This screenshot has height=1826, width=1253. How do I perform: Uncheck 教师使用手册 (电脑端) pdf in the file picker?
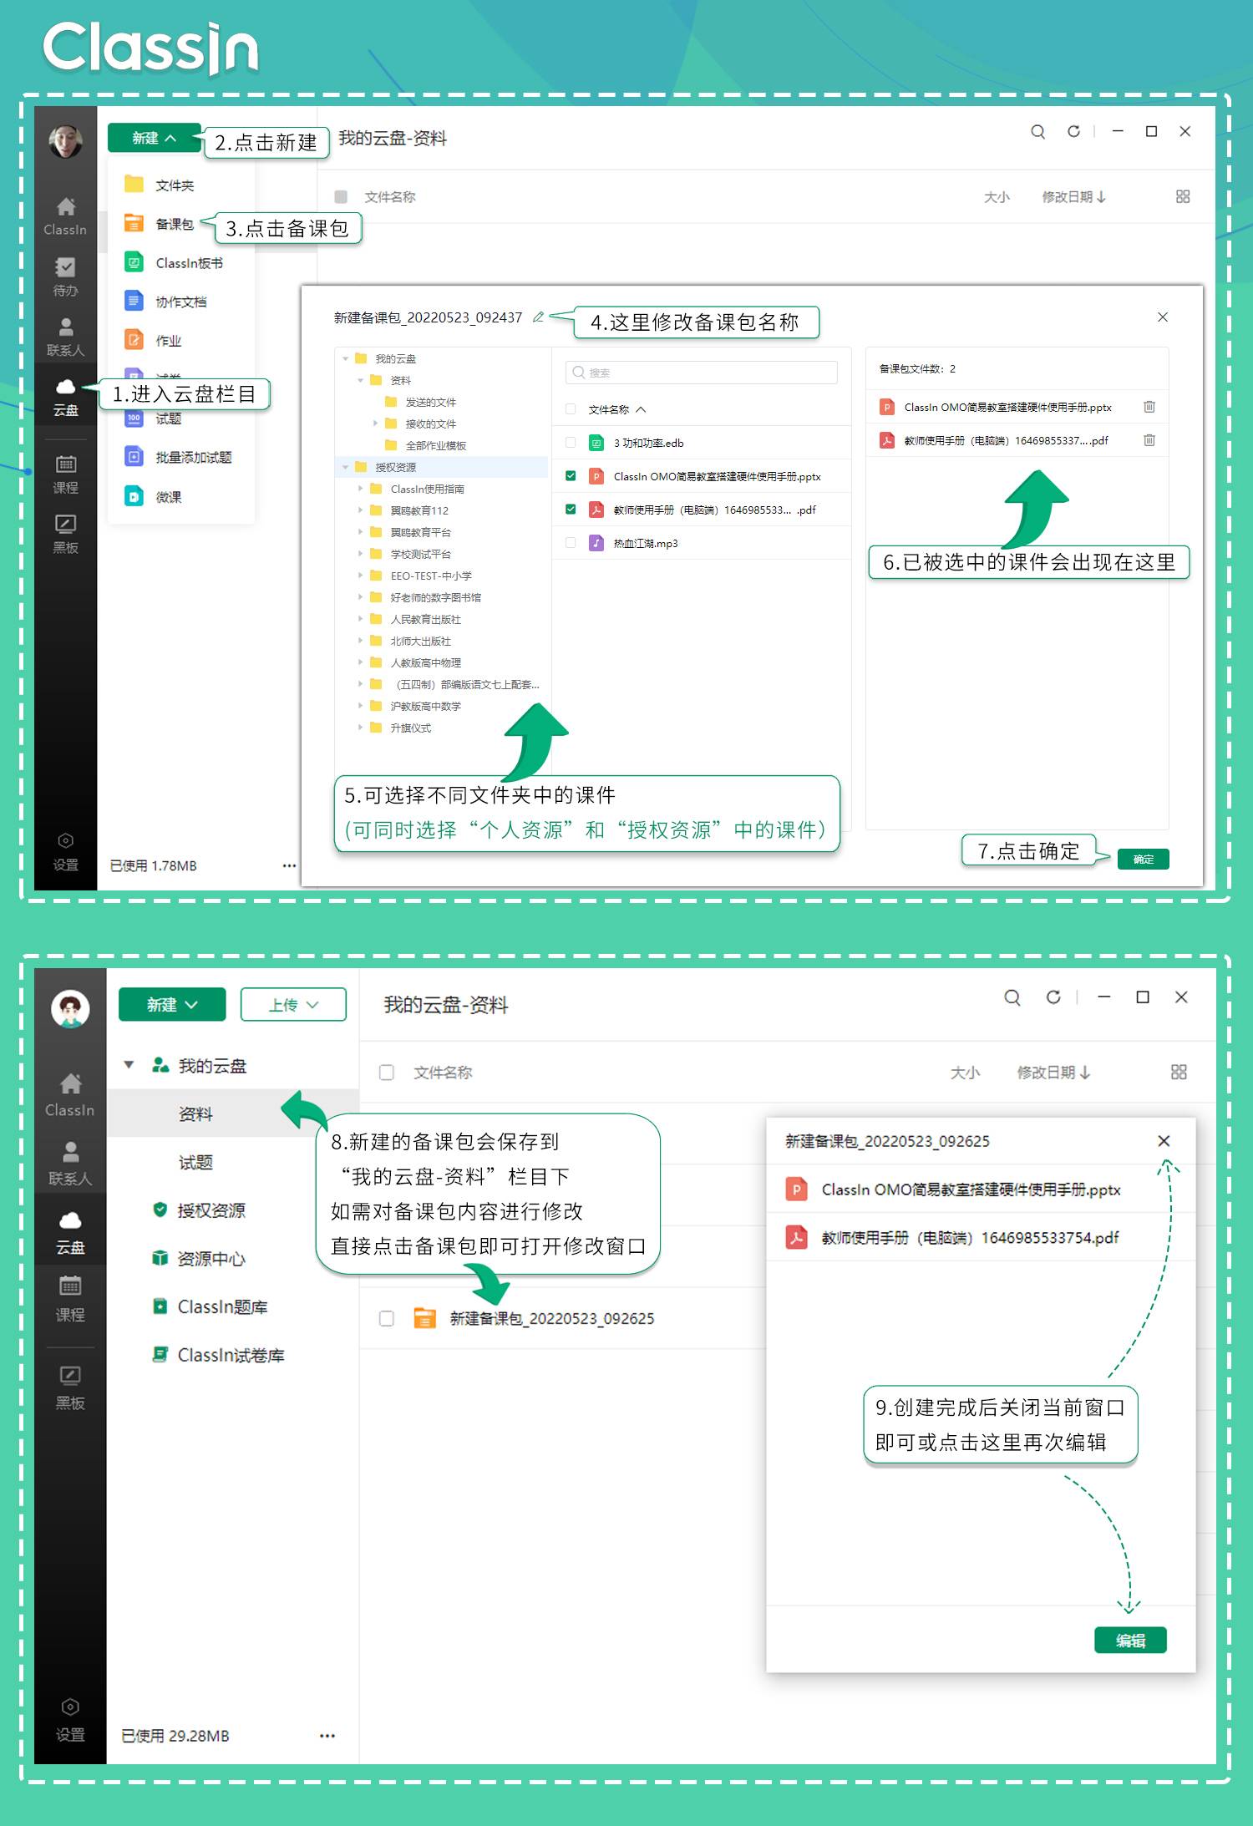pos(571,510)
